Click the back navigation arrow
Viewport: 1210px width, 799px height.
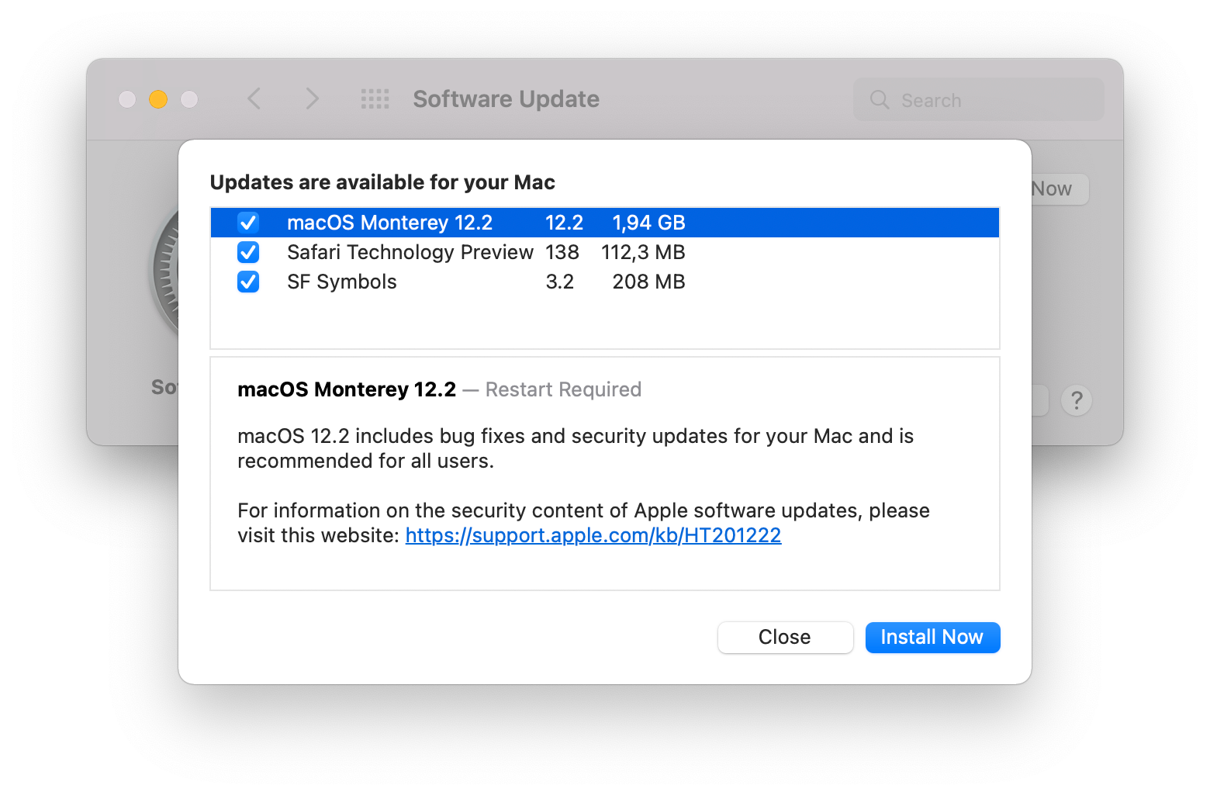point(254,99)
